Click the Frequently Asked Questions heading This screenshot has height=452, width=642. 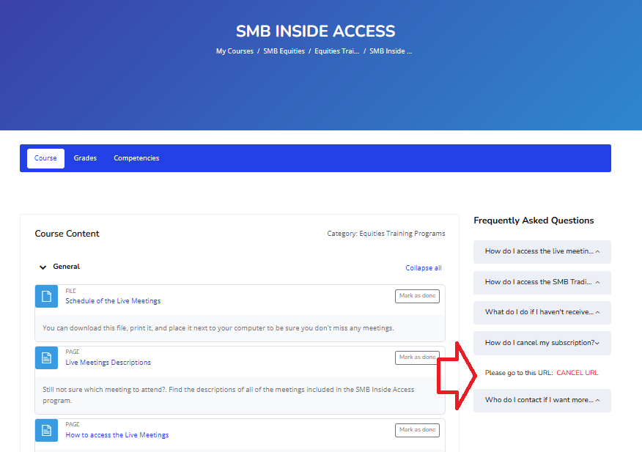534,221
